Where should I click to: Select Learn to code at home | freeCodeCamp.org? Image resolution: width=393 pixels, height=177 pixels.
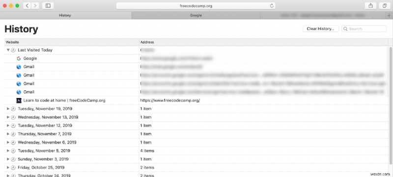pos(64,101)
